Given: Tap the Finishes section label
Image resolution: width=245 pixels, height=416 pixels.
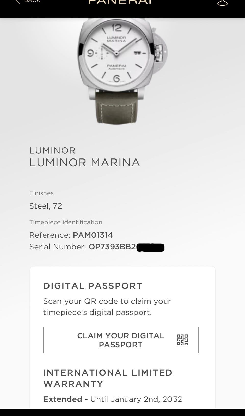Looking at the screenshot, I should (41, 193).
